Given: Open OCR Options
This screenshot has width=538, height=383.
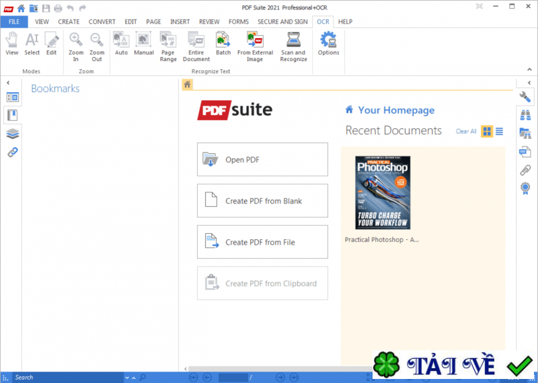Looking at the screenshot, I should pyautogui.click(x=328, y=44).
